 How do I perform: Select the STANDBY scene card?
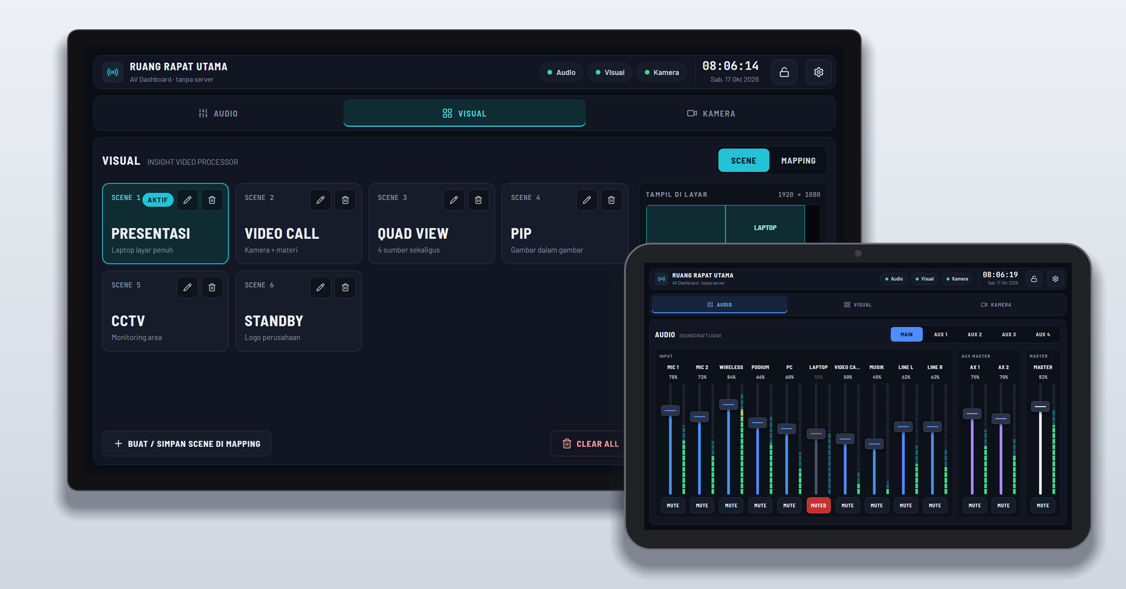(298, 311)
